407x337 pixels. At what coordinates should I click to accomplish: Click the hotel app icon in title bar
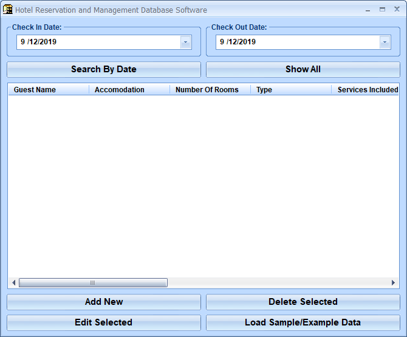[x=8, y=10]
